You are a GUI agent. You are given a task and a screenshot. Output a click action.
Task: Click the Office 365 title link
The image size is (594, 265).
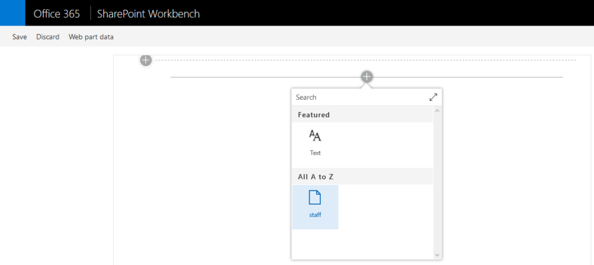coord(57,14)
